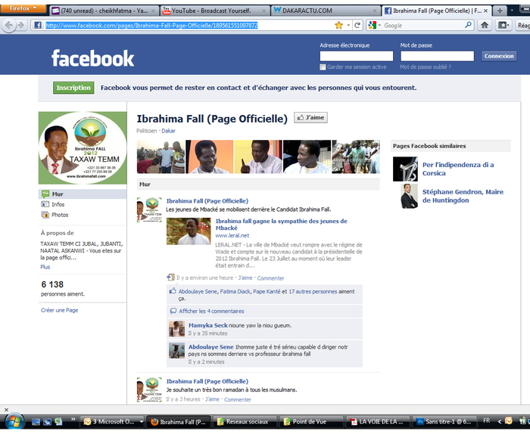Click J'aime on the ramadan post
The width and height of the screenshot is (530, 434).
point(212,399)
